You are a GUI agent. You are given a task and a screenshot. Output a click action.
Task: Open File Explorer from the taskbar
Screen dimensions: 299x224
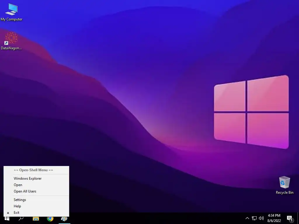(36, 218)
